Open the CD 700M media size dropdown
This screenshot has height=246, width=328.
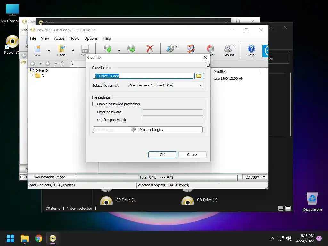click(x=255, y=177)
